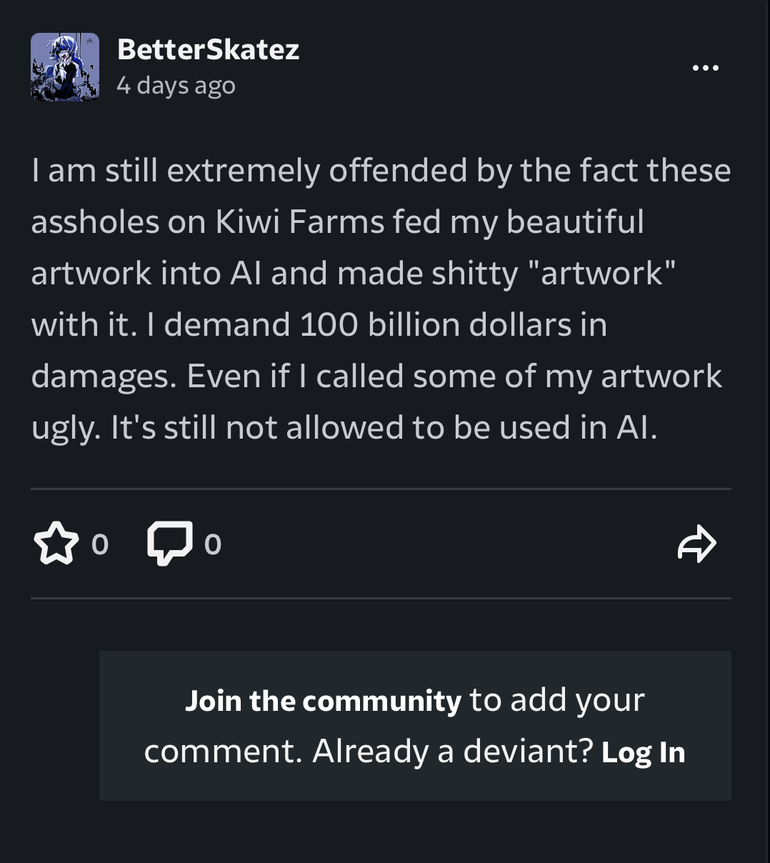Favourite the post with the star icon
Viewport: 770px width, 863px height.
coord(56,544)
